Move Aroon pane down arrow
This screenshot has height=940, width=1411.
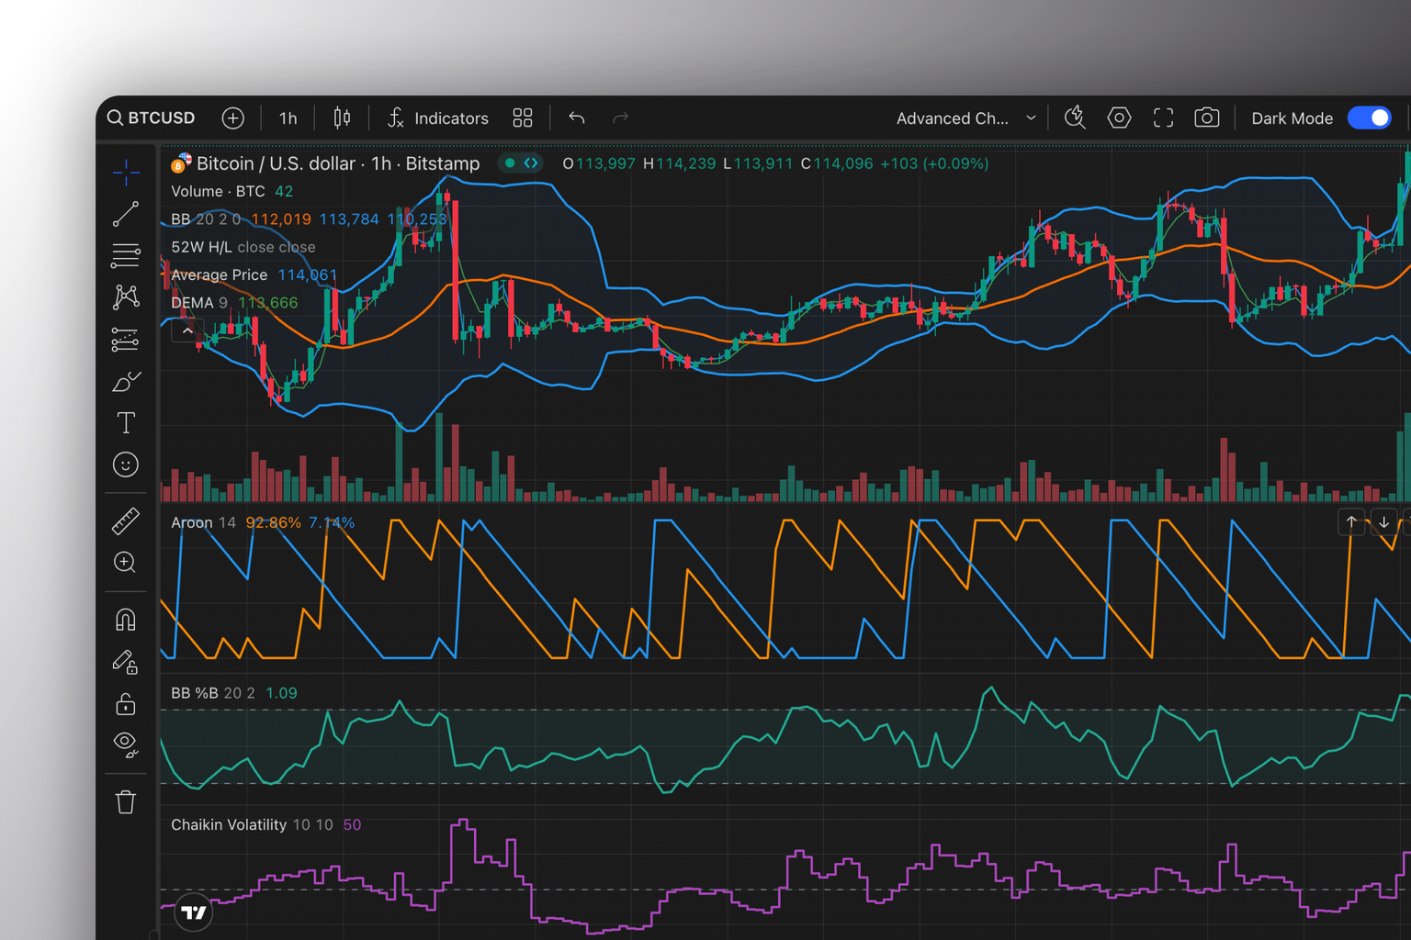click(1383, 522)
